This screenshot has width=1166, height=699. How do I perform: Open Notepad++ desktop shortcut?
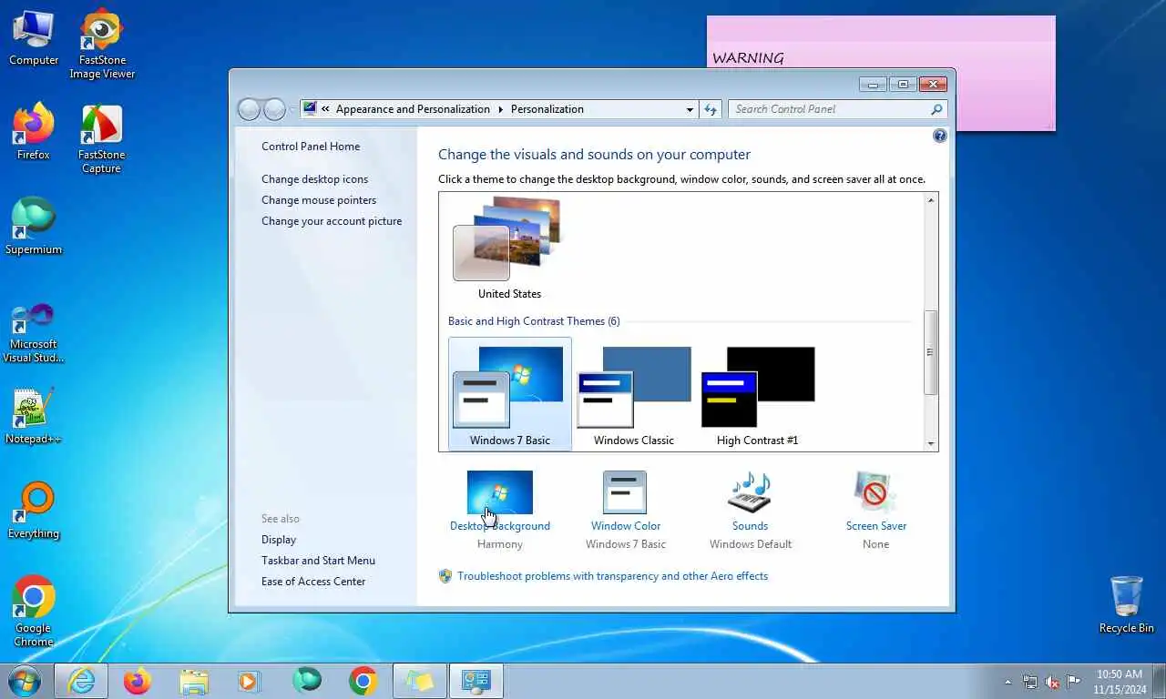(x=34, y=416)
